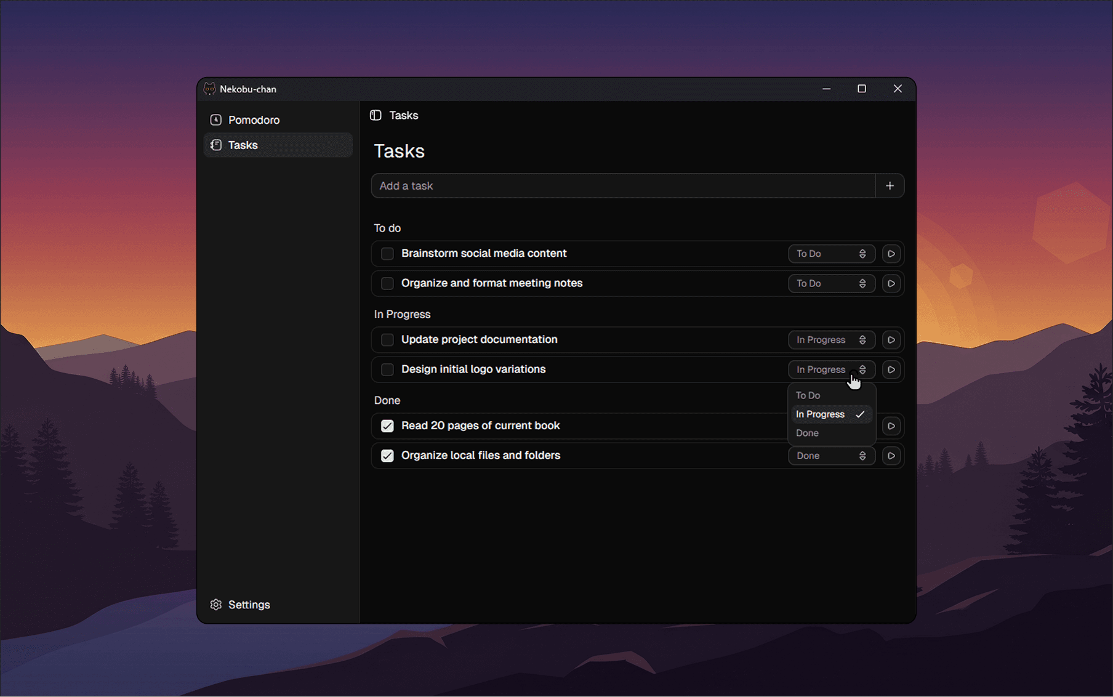
Task: Start timer for Organize and format meeting notes
Action: click(891, 283)
